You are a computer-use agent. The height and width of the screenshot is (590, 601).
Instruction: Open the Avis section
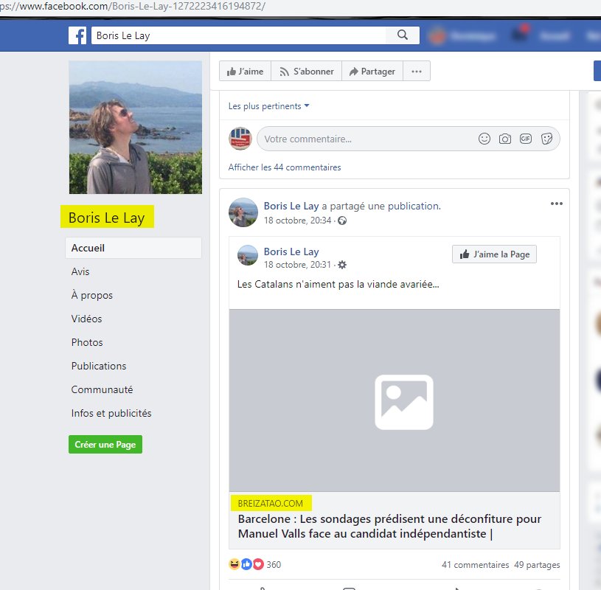80,272
